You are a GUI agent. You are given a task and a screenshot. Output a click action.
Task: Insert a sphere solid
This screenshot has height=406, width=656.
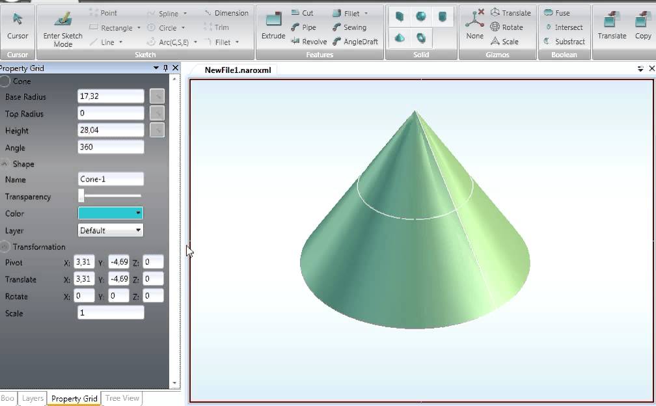point(421,16)
